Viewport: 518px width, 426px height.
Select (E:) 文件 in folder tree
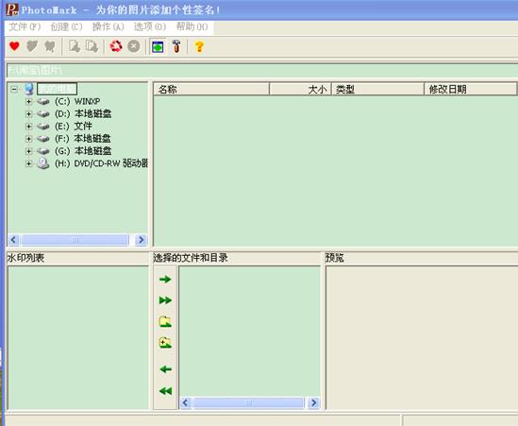tap(74, 126)
